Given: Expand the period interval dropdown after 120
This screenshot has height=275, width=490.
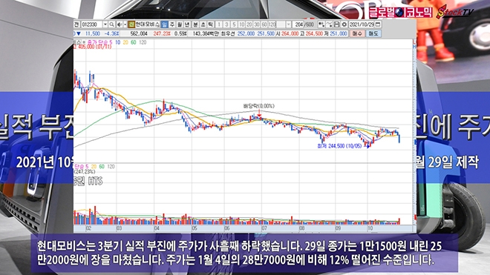Looking at the screenshot, I should (x=289, y=24).
